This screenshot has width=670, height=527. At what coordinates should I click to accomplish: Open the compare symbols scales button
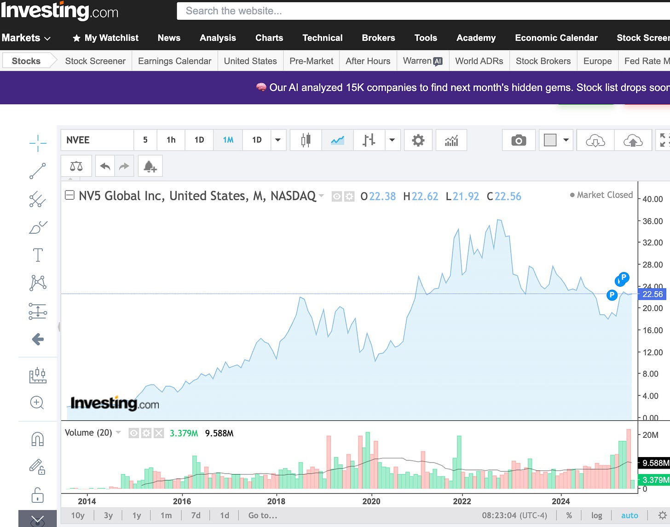[76, 166]
